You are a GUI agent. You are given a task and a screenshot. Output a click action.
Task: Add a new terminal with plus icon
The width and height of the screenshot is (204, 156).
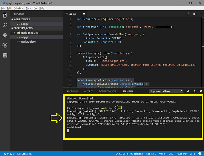click(x=188, y=91)
